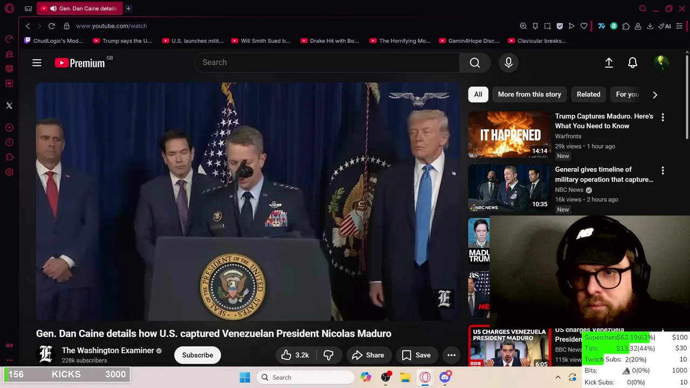
Task: Open the AI assistant button in toolbar
Action: click(x=664, y=26)
